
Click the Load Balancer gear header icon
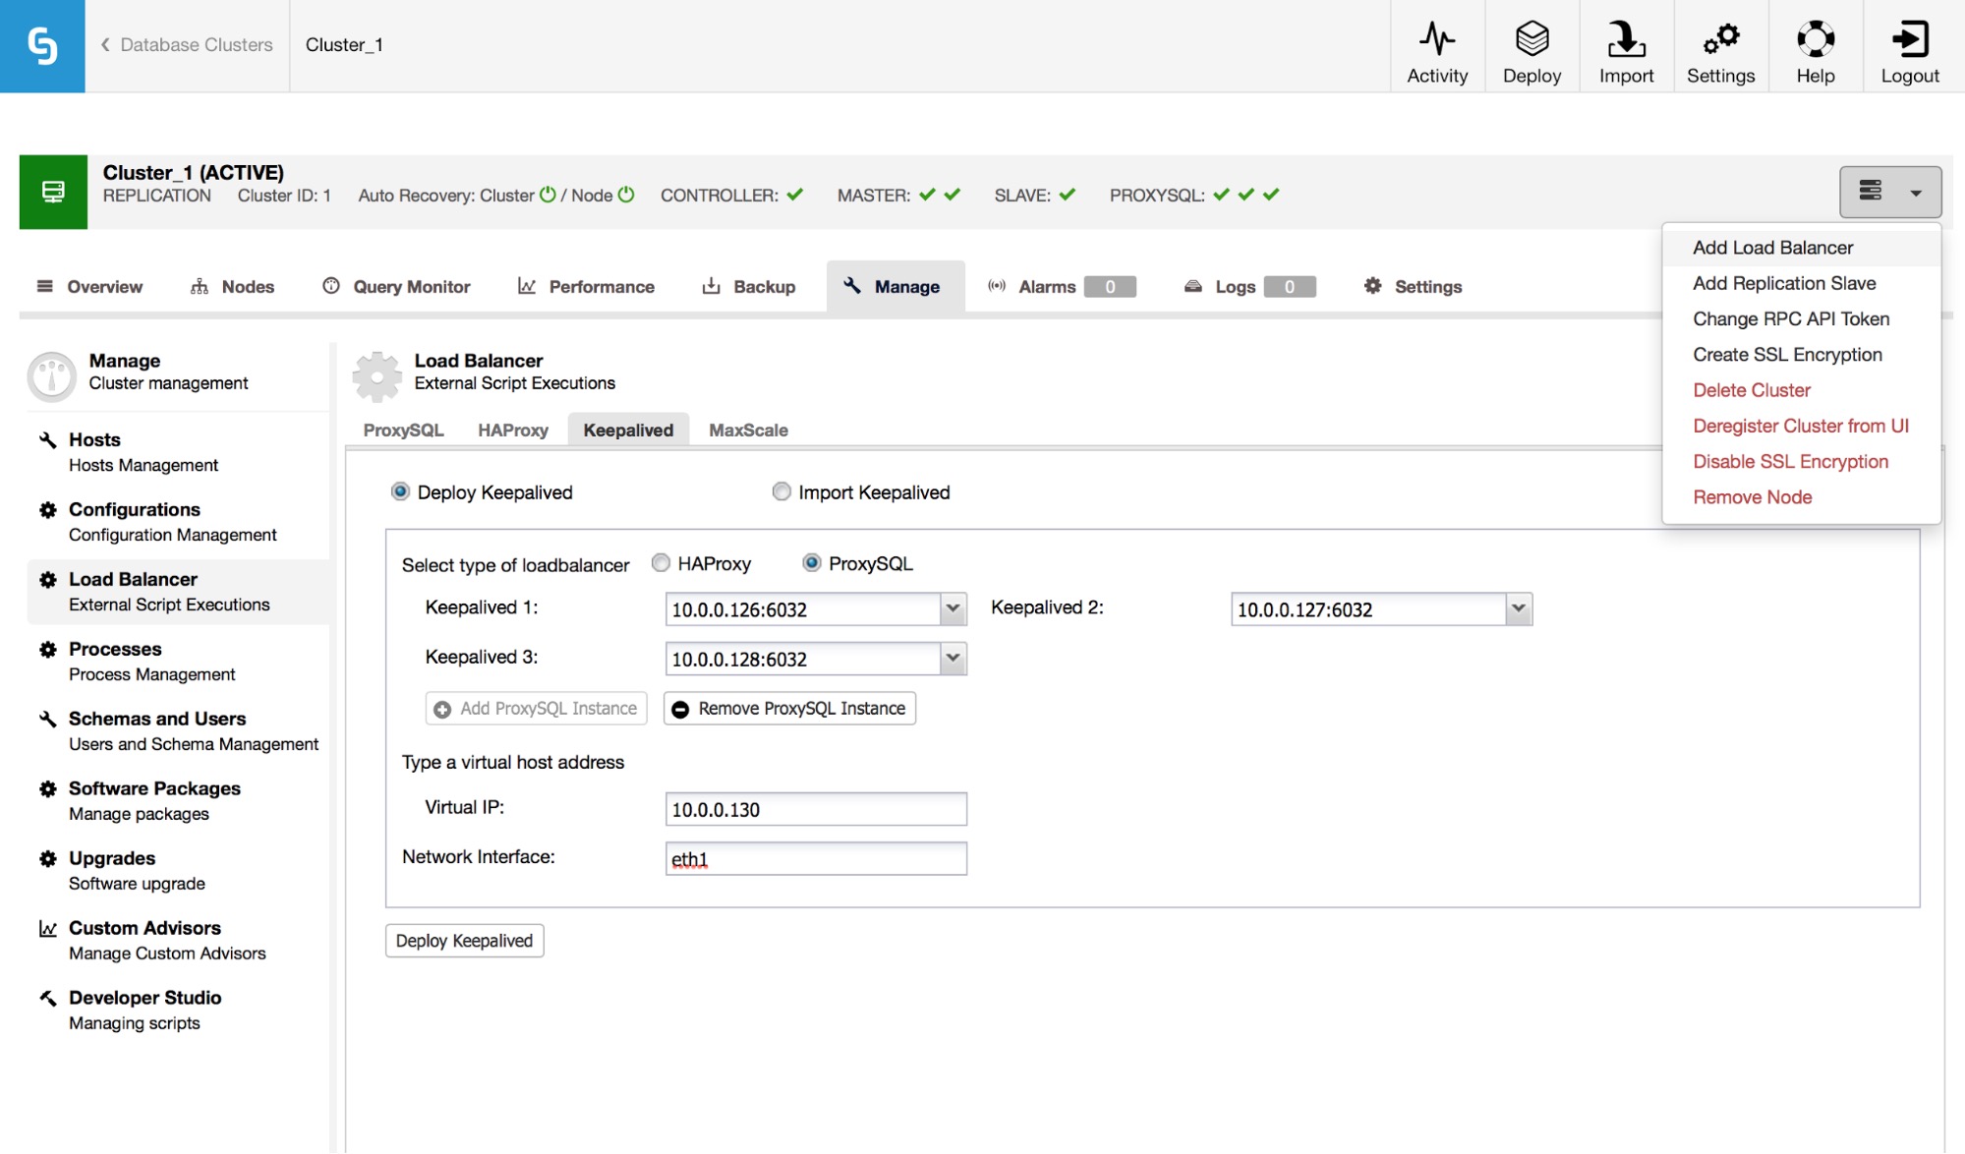(377, 375)
